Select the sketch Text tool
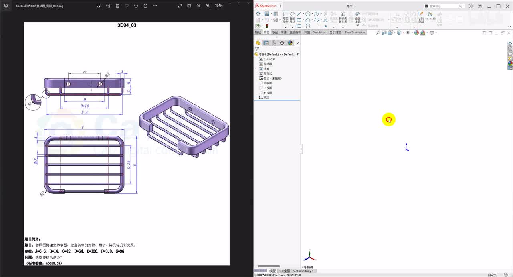Image resolution: width=513 pixels, height=277 pixels. click(325, 20)
